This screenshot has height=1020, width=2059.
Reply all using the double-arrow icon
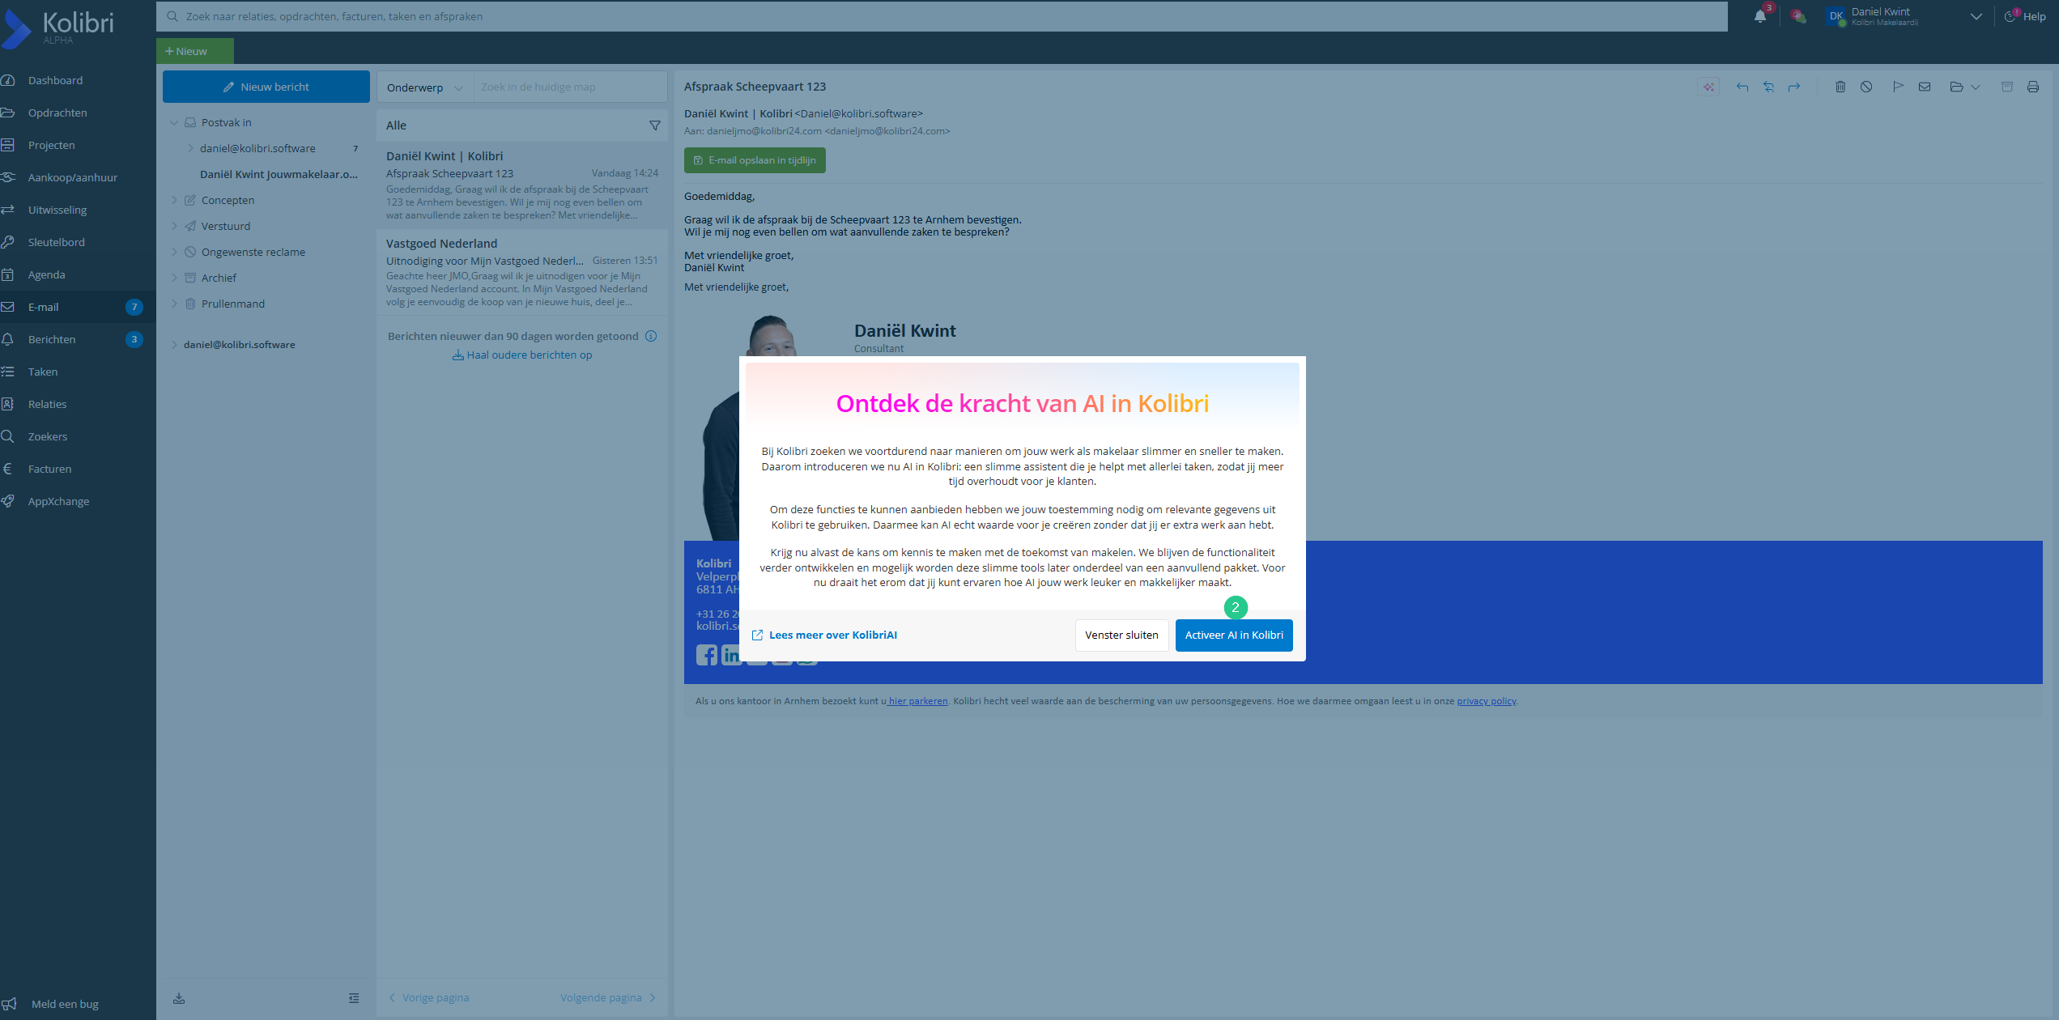point(1768,87)
